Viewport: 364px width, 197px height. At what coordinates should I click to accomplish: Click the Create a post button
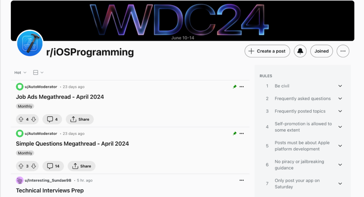(x=267, y=51)
